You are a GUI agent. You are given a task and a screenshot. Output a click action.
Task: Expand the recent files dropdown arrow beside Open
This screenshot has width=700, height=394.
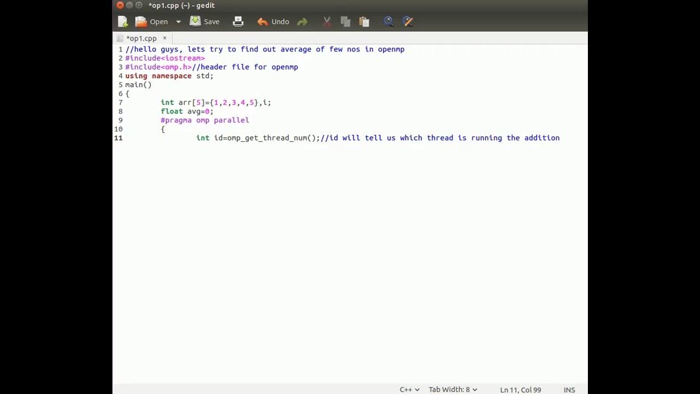point(178,22)
